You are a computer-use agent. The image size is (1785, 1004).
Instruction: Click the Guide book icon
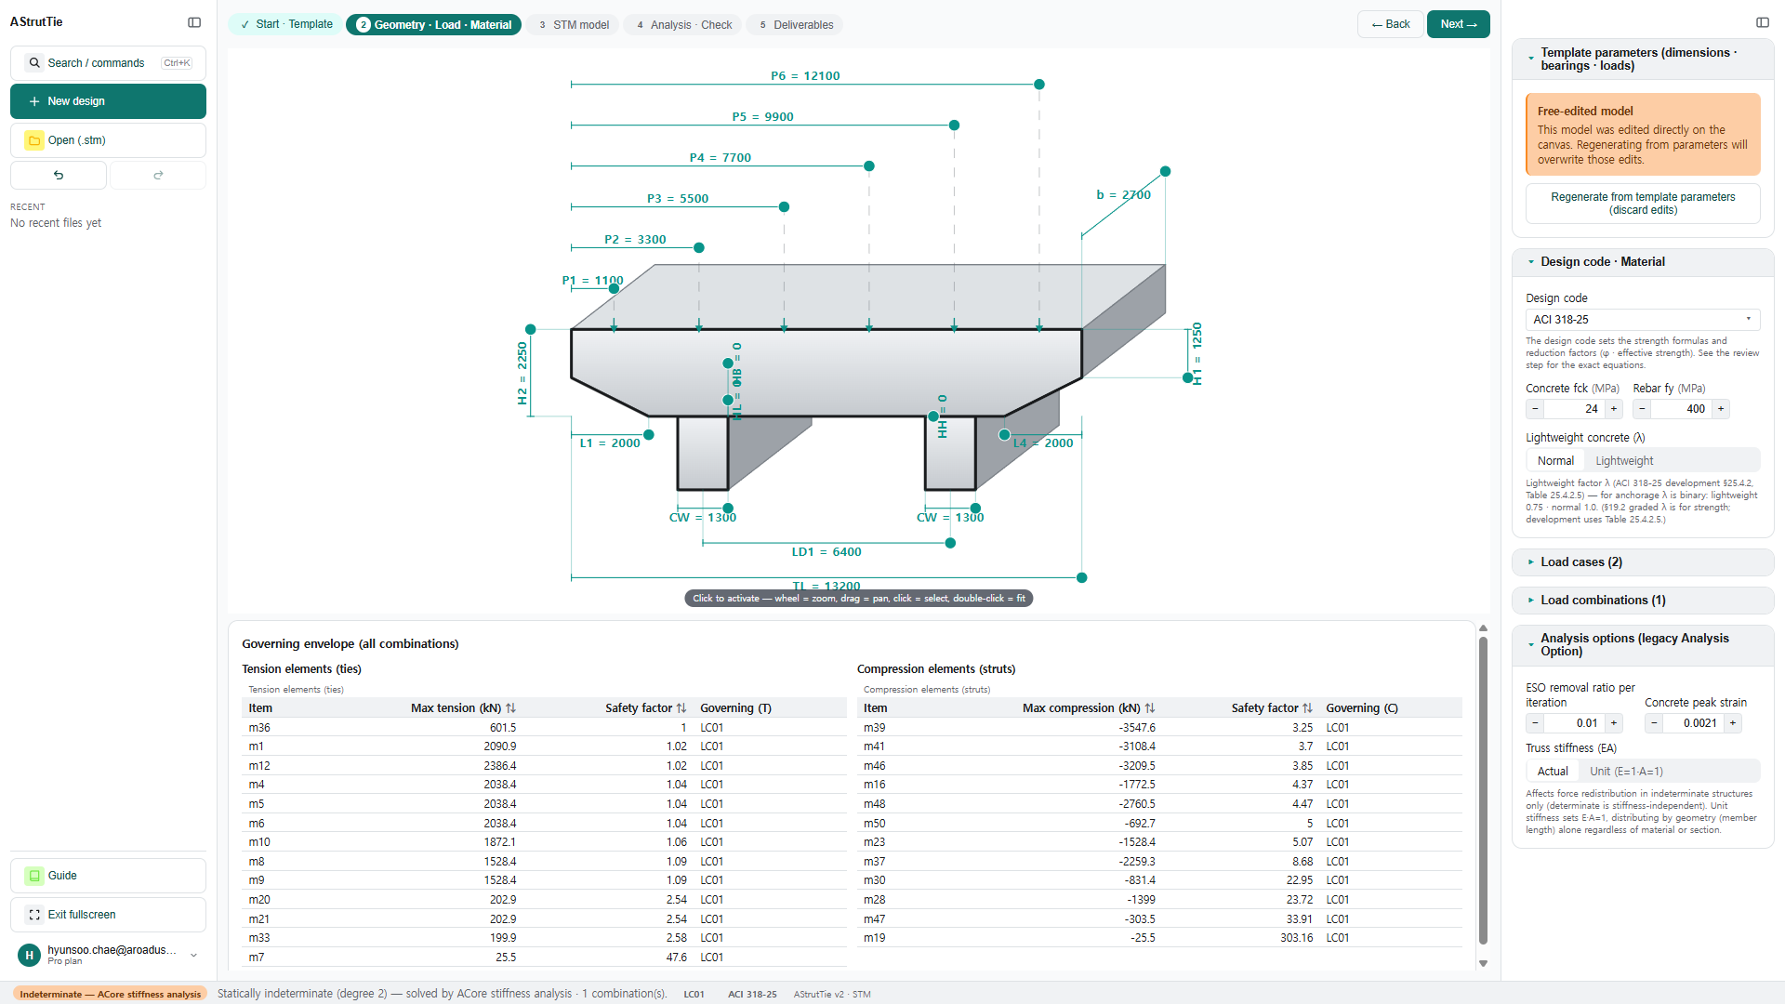(34, 876)
